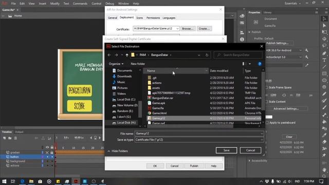
Task: Open the ActionScript 3.0 script dropdown
Action: (300, 57)
